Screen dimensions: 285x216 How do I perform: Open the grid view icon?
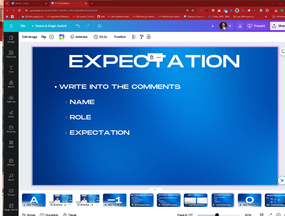coord(262,215)
